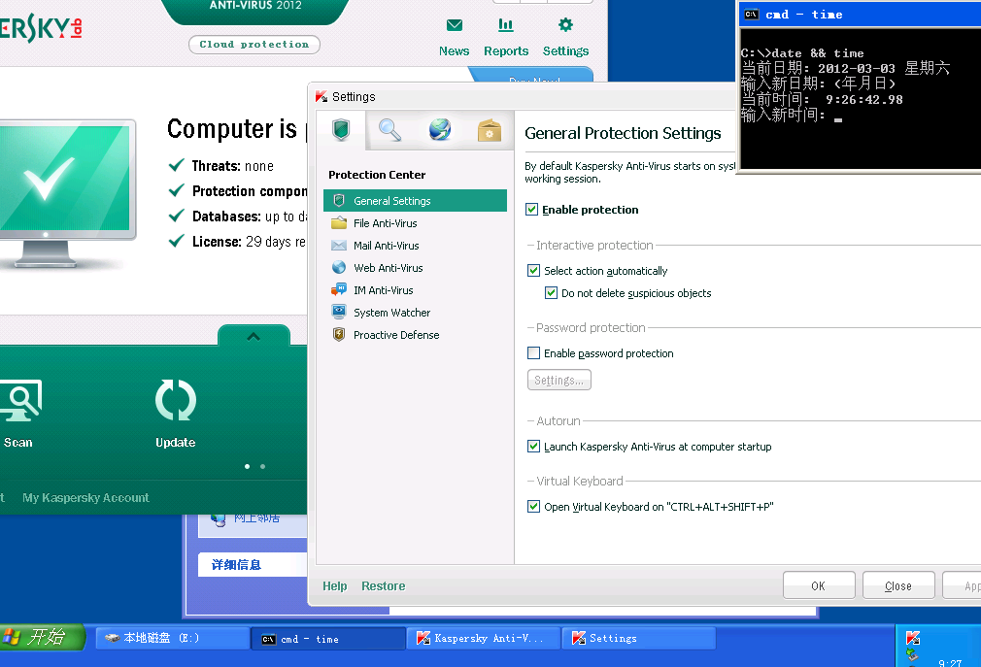Click the IM Anti-Virus chat icon
Screen dimensions: 981x667
point(339,289)
